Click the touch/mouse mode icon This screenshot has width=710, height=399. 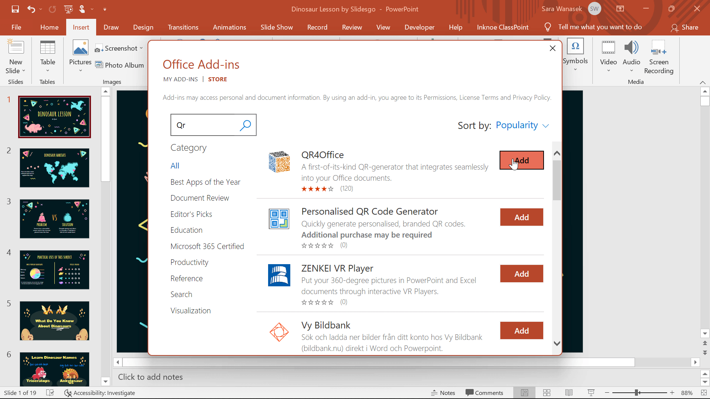tap(82, 9)
